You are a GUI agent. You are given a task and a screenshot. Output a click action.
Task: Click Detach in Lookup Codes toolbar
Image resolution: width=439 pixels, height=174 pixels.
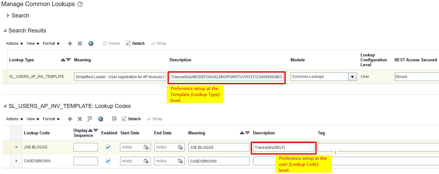click(131, 119)
